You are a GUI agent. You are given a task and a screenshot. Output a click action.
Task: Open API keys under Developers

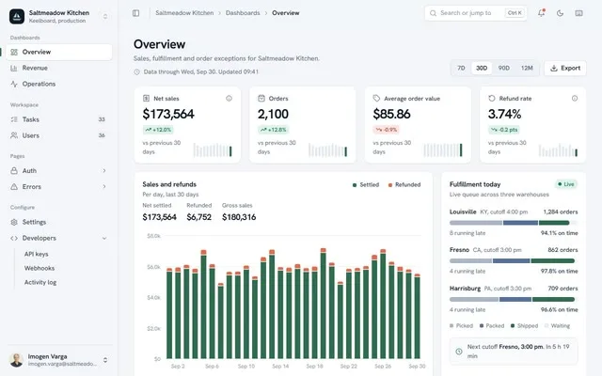[x=36, y=254]
